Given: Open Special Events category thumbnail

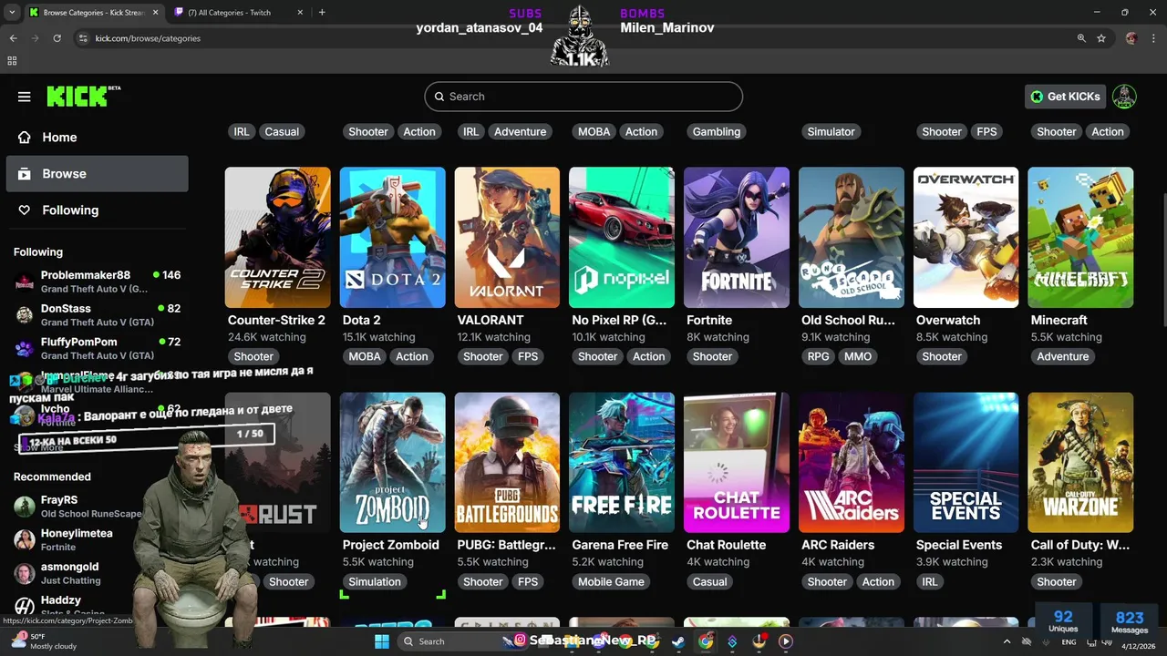Looking at the screenshot, I should coord(966,462).
